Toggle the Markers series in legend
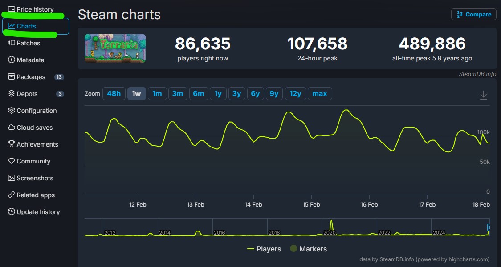Image resolution: width=501 pixels, height=267 pixels. [x=308, y=249]
